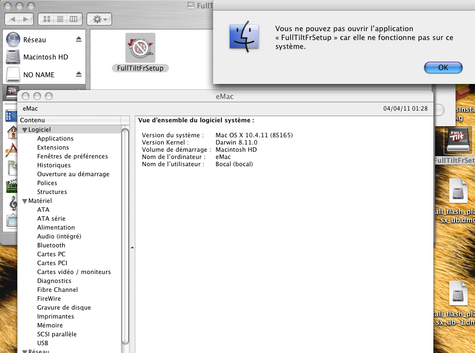Select the Full Tilt disk in Finder sidebar
Viewport: 475px width, 353px height.
coord(12,93)
